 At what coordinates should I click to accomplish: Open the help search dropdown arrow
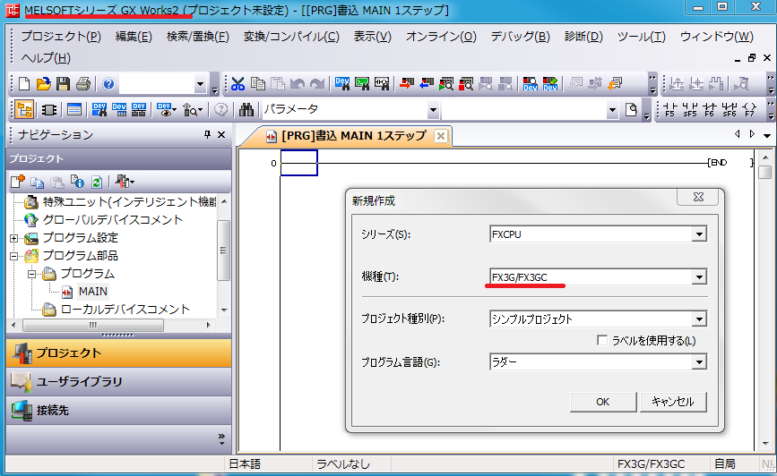pos(200,83)
